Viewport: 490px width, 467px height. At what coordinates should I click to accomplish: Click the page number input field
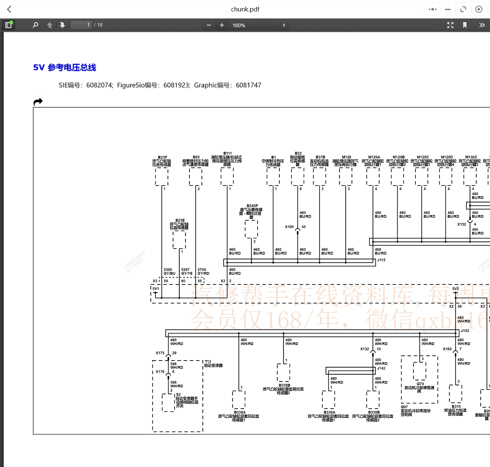(81, 25)
